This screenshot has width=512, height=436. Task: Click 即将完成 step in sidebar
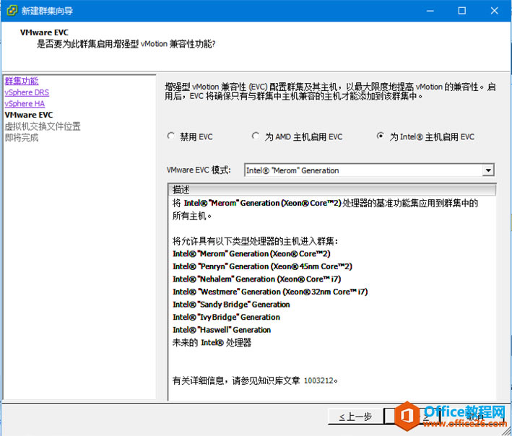click(22, 138)
